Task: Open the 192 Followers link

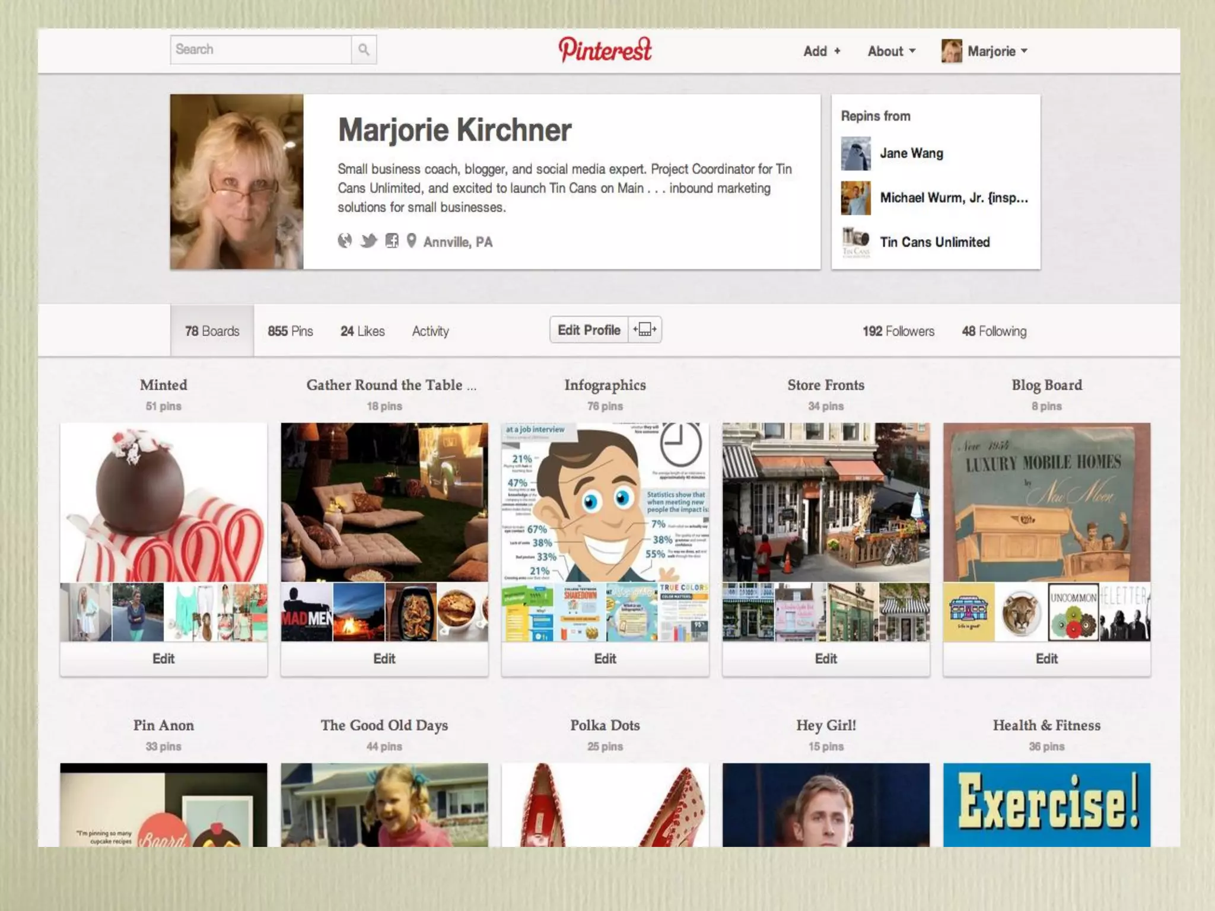Action: (x=898, y=331)
